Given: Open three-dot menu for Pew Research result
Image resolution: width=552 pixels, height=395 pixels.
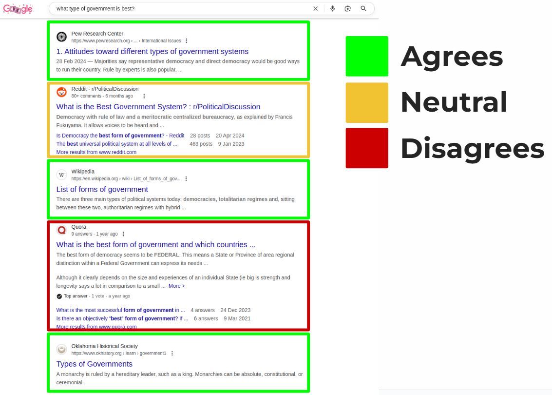Looking at the screenshot, I should pos(187,41).
